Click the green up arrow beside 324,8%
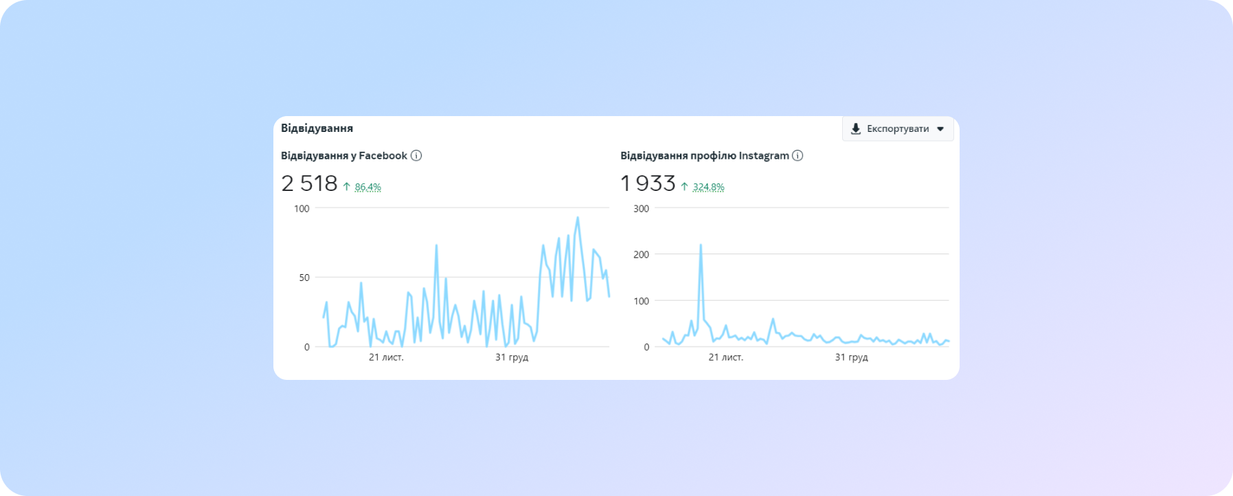The height and width of the screenshot is (496, 1233). 685,187
